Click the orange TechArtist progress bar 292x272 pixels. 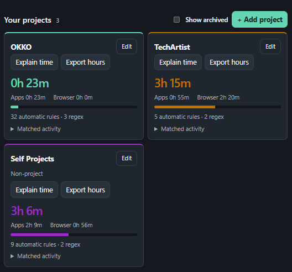pos(217,107)
